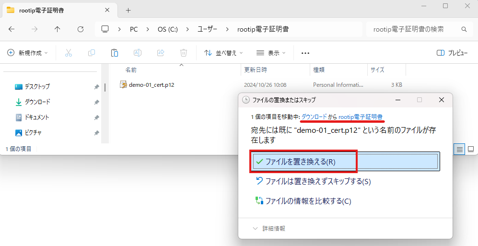The height and width of the screenshot is (246, 478).
Task: Refresh the current folder view
Action: click(81, 29)
